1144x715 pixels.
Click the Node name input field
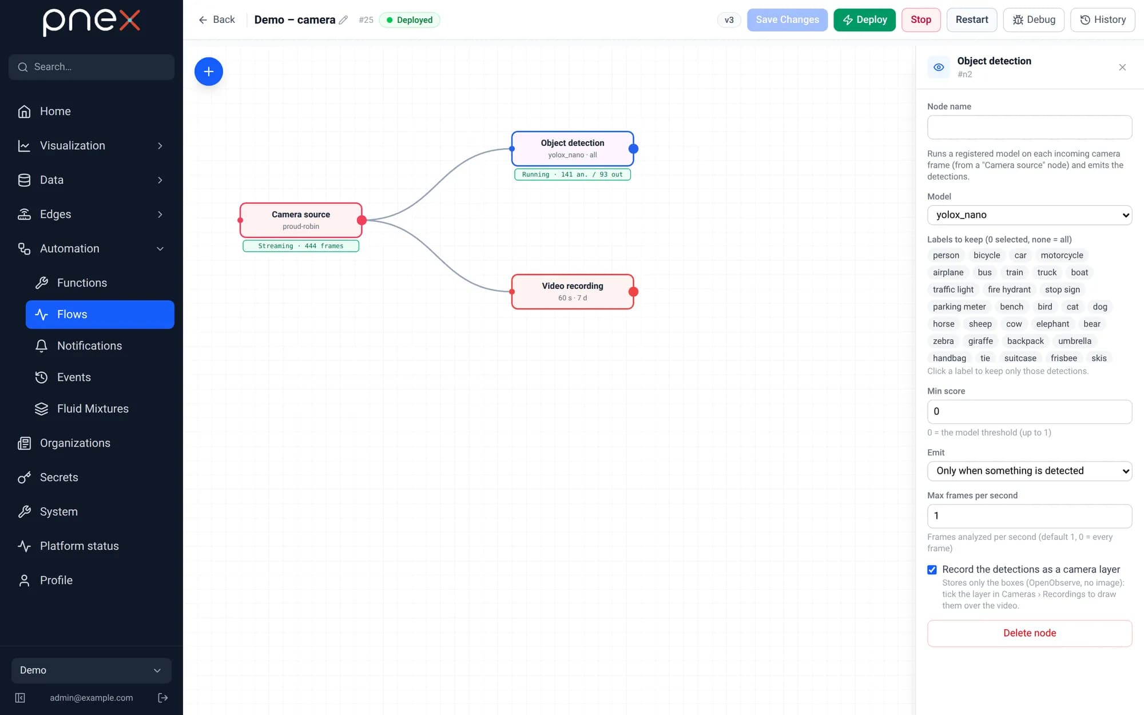[1030, 127]
